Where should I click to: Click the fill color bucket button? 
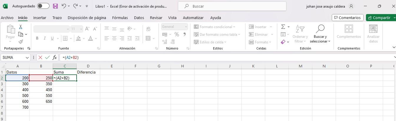78,38
